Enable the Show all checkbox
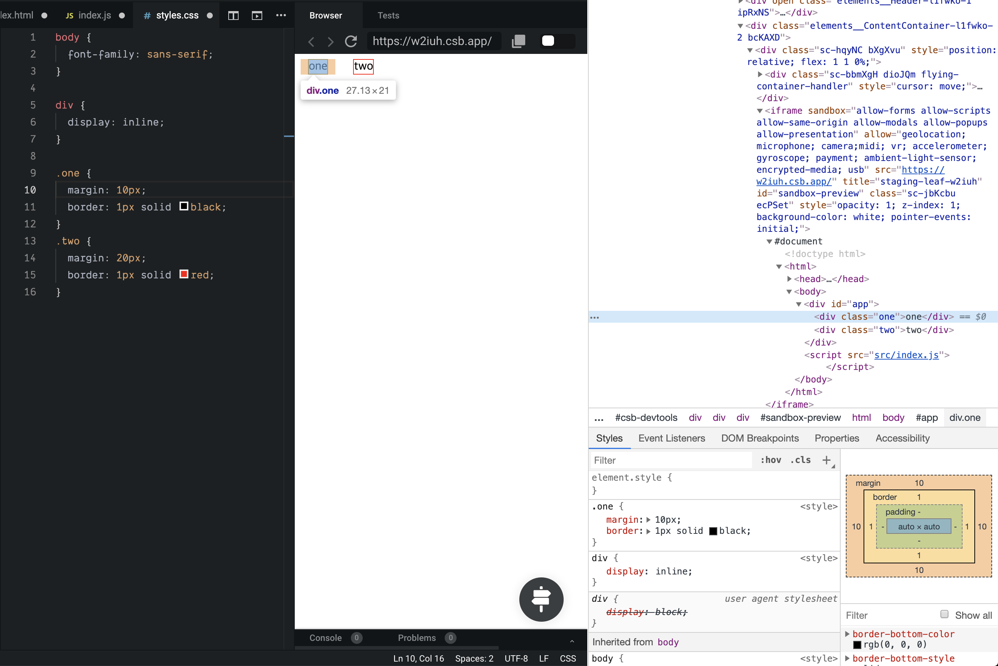The height and width of the screenshot is (666, 998). (944, 614)
